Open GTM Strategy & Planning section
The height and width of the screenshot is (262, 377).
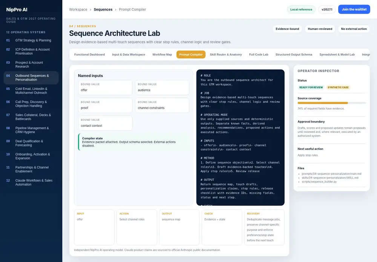click(x=31, y=40)
